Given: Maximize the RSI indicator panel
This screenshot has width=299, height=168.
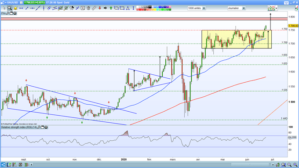Looking at the screenshot, I should [43, 127].
